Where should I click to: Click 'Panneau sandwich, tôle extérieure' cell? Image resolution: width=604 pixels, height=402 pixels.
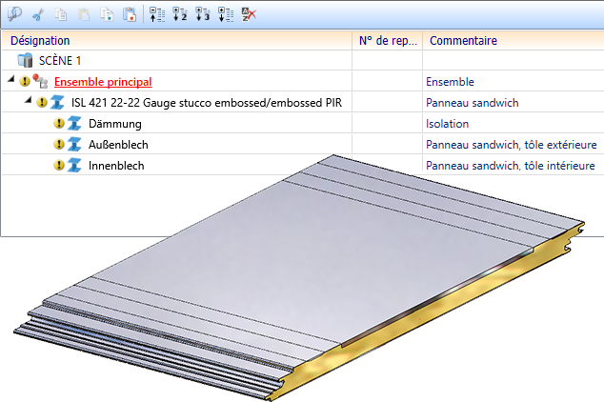pos(513,145)
